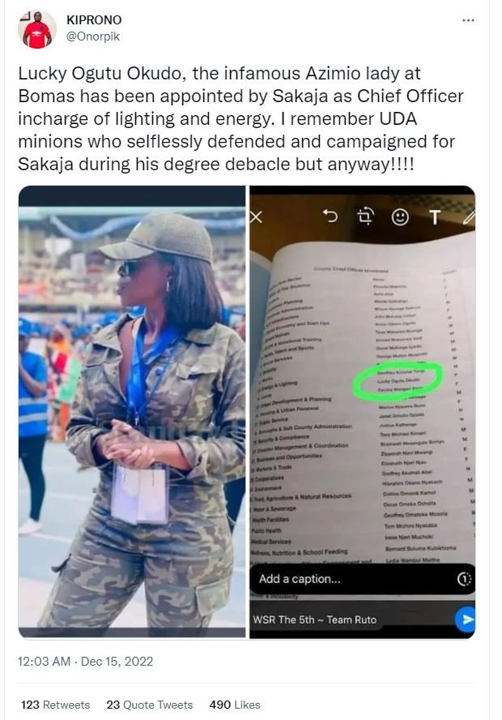The width and height of the screenshot is (502, 720).
Task: Select the T text tool
Action: [434, 217]
